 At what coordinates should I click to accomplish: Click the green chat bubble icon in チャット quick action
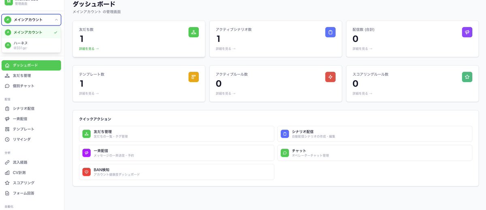point(285,153)
